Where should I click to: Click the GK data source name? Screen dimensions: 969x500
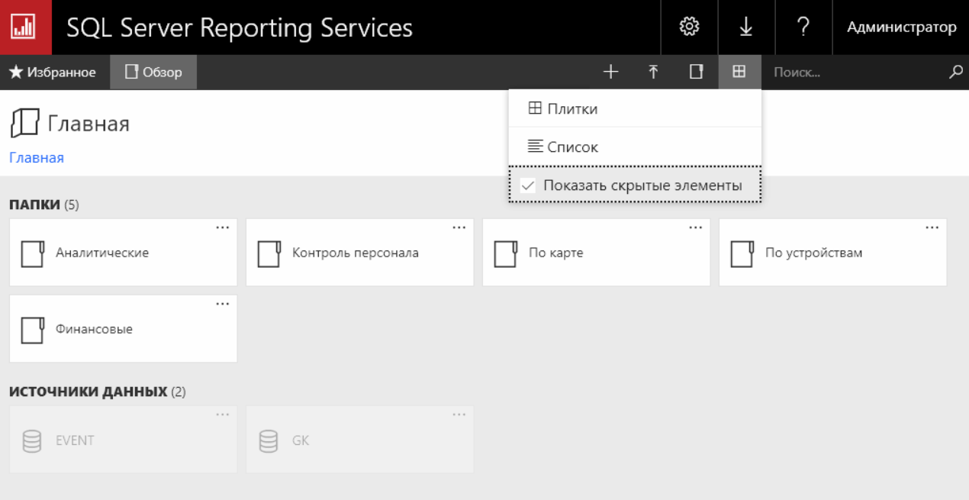(x=301, y=440)
